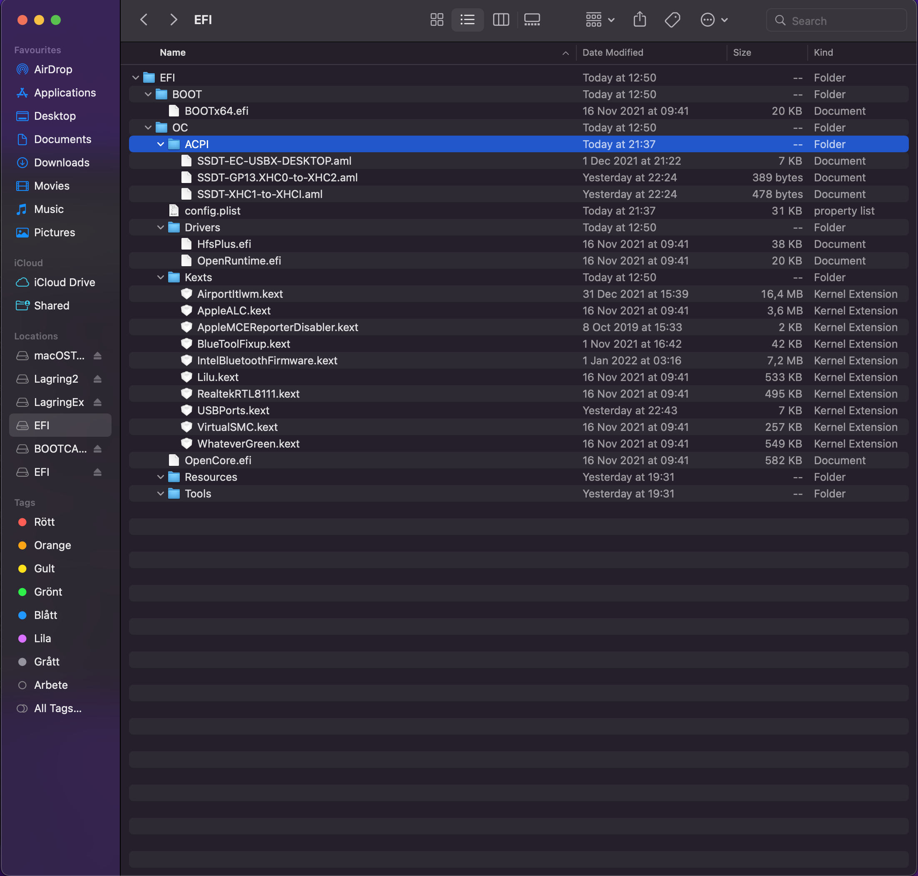This screenshot has width=918, height=876.
Task: Switch to column view
Action: pos(500,20)
